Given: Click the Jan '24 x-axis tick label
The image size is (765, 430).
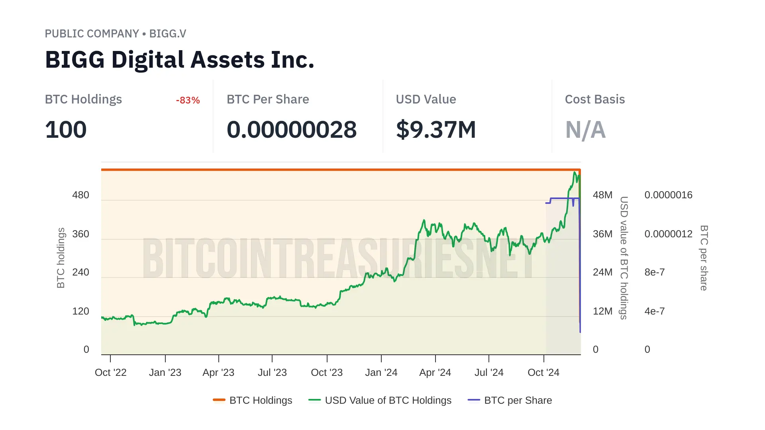Looking at the screenshot, I should [x=381, y=373].
